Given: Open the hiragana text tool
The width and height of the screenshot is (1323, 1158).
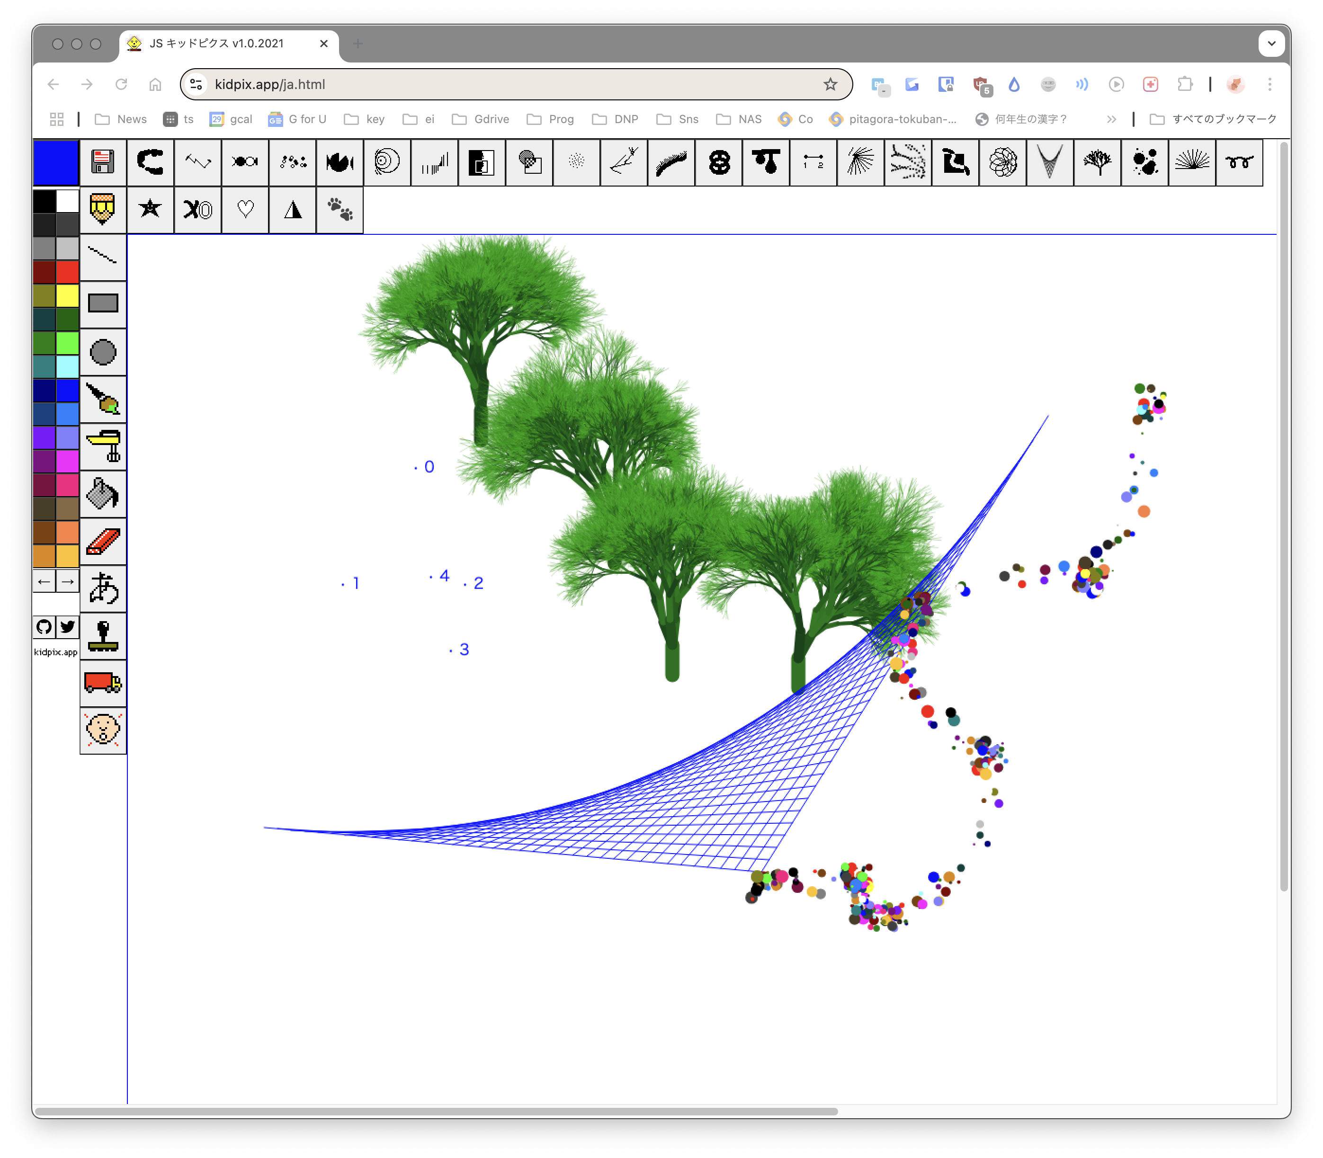Looking at the screenshot, I should coord(103,588).
